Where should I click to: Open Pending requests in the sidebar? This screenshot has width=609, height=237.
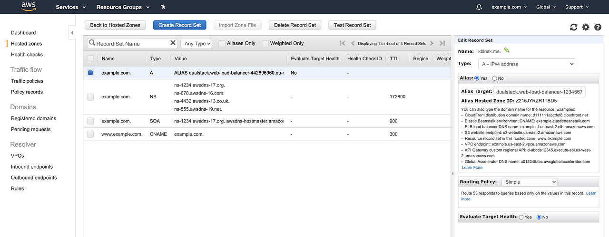point(31,129)
